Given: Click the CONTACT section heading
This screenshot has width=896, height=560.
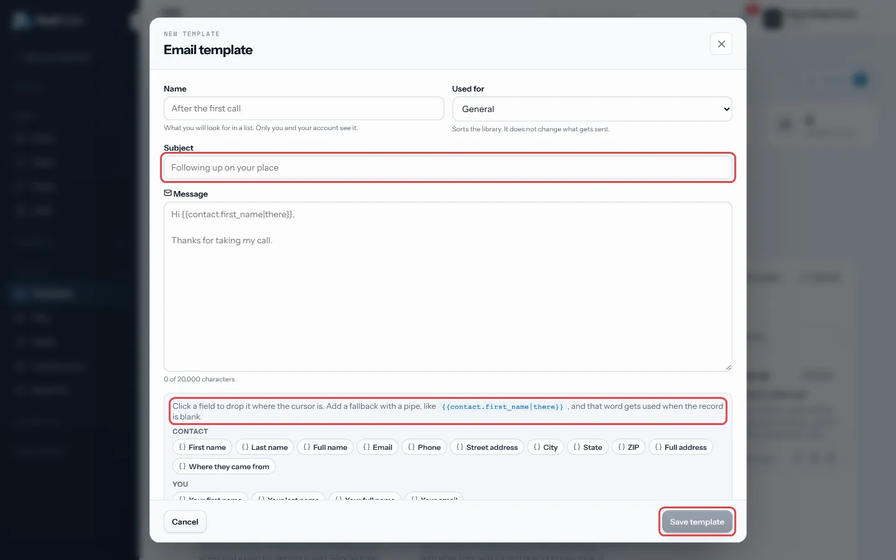Looking at the screenshot, I should click(190, 431).
